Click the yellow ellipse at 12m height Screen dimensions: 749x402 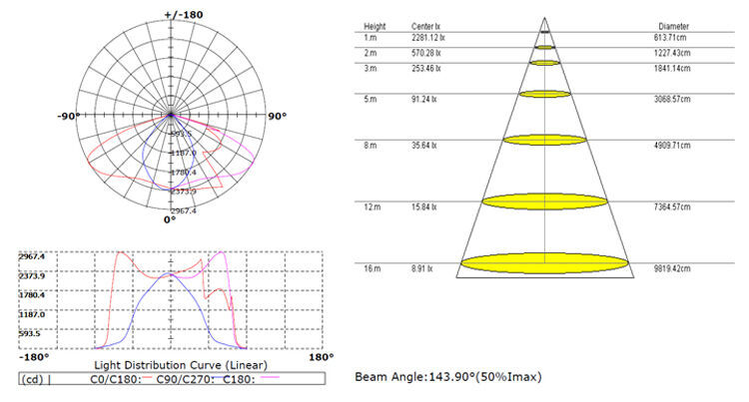pos(544,201)
